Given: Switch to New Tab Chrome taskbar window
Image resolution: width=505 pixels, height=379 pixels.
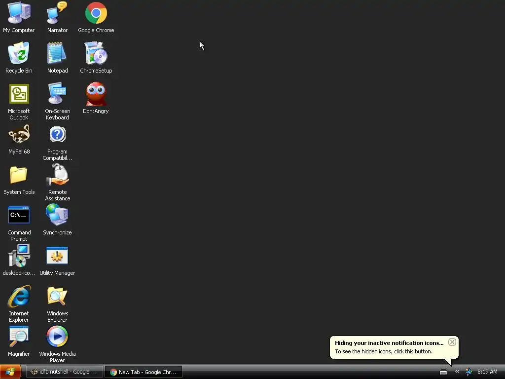Looking at the screenshot, I should 144,372.
